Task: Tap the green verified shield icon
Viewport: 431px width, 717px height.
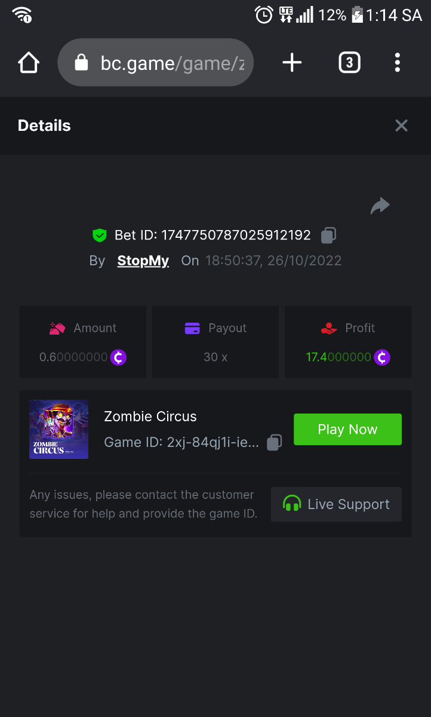Action: [99, 235]
